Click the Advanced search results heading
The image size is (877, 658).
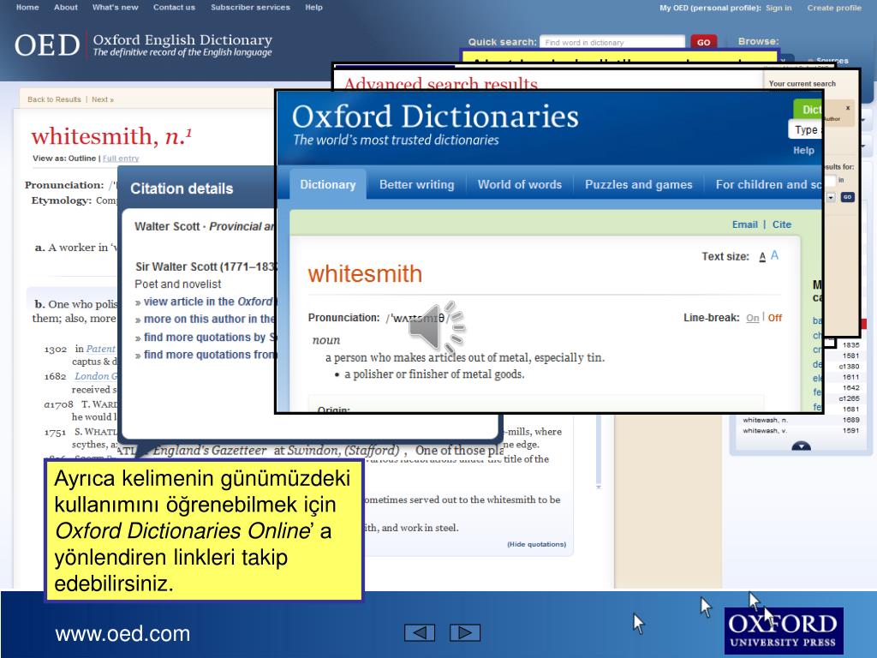click(441, 83)
